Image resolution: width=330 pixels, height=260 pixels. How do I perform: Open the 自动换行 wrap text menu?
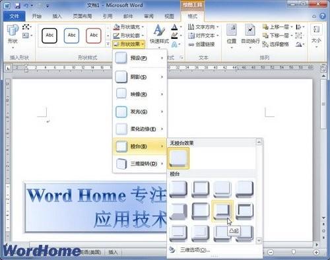pos(250,36)
